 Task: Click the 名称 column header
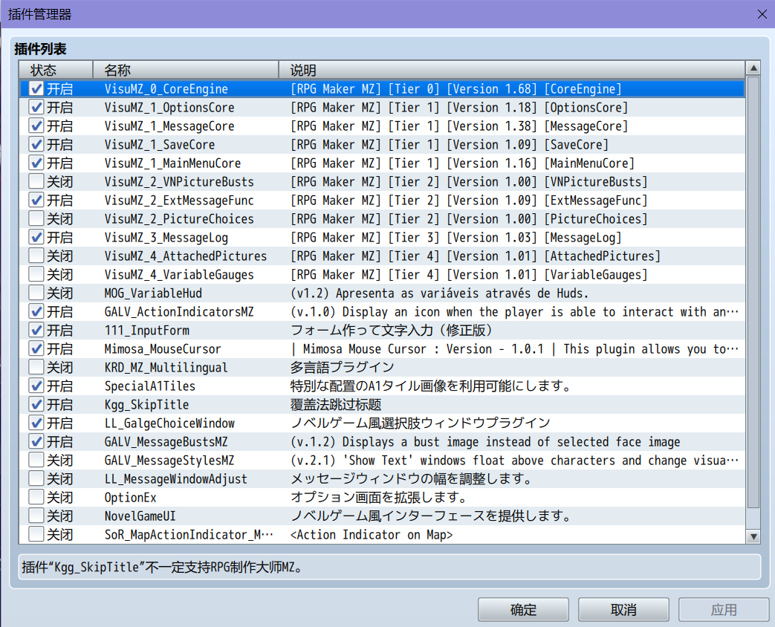pyautogui.click(x=186, y=70)
